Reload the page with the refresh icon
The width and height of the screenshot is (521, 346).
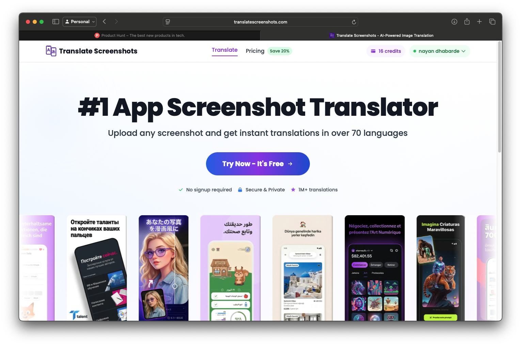tap(354, 21)
